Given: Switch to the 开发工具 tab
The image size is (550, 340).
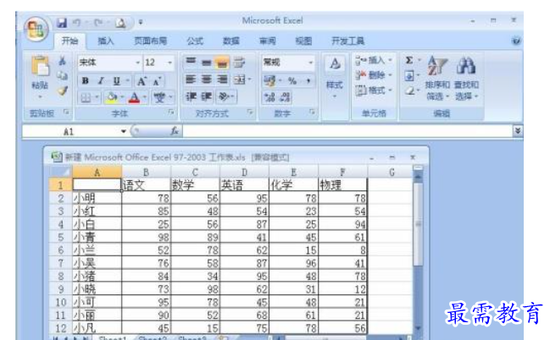Looking at the screenshot, I should pos(348,41).
